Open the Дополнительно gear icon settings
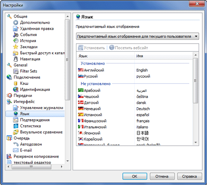Image resolution: width=207 pixels, height=185 pixels. pos(15,23)
